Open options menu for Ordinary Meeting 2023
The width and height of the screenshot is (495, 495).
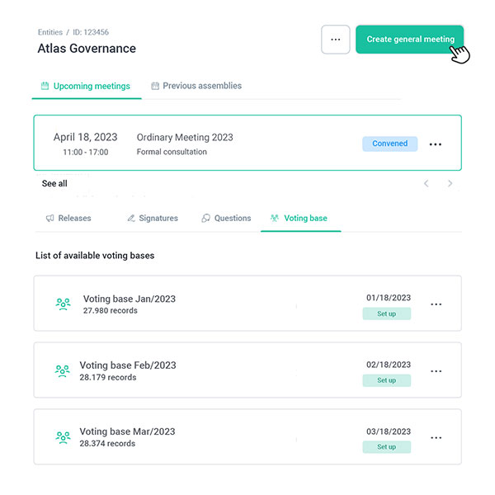coord(436,144)
